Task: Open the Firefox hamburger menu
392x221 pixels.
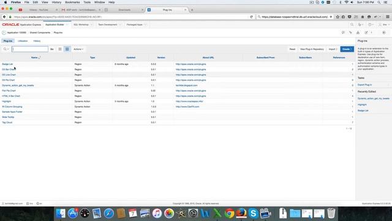Action: (388, 17)
